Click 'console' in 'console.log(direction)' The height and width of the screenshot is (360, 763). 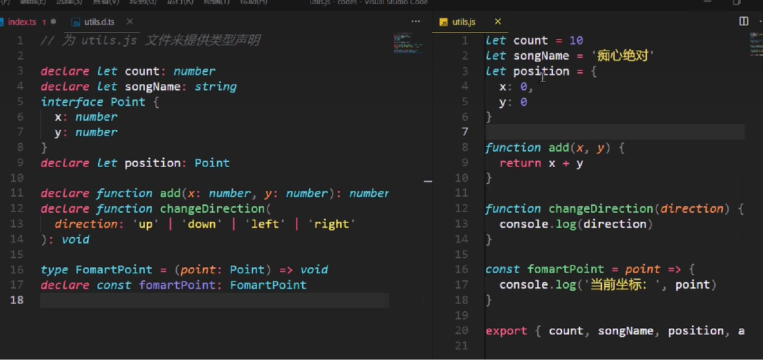tap(524, 224)
